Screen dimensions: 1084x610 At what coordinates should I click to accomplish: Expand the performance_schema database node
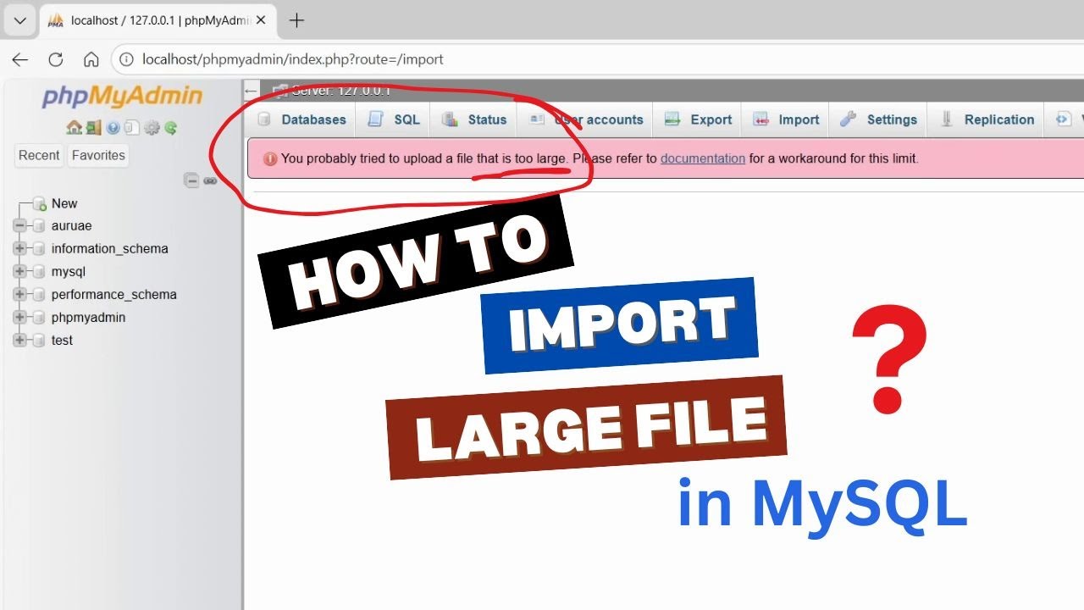(19, 295)
